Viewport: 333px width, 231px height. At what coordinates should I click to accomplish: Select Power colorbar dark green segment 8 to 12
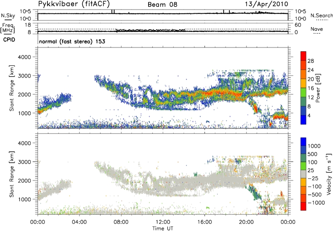[303, 102]
